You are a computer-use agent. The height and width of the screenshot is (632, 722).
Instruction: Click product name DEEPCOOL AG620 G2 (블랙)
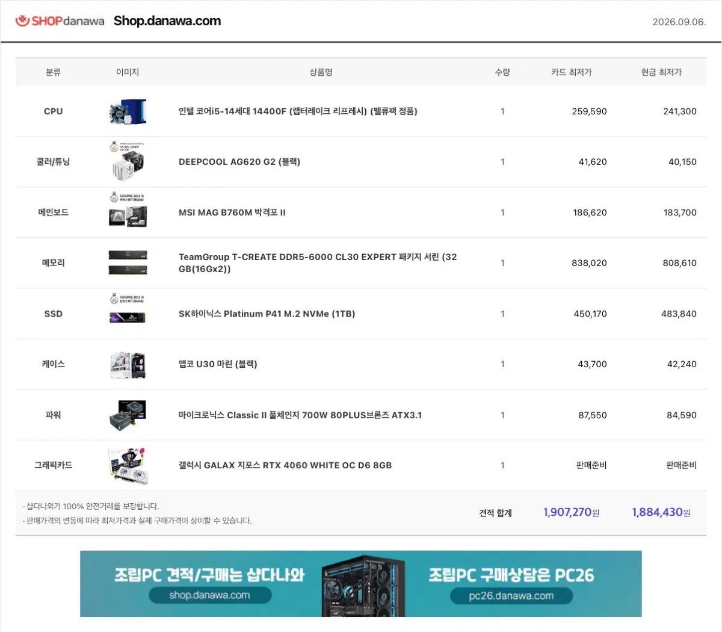click(239, 162)
